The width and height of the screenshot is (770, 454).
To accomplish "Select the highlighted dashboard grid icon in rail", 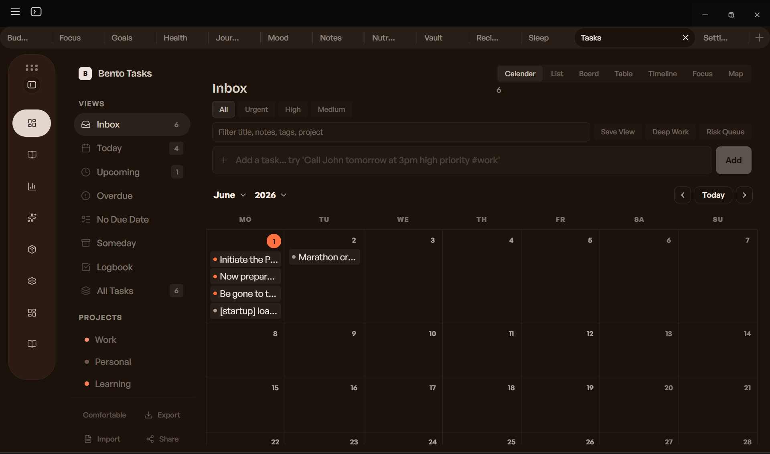I will coord(32,123).
